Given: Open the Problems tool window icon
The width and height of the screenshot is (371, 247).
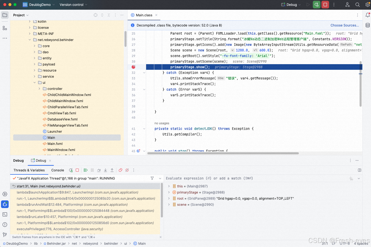Looking at the screenshot, I should click(5, 225).
